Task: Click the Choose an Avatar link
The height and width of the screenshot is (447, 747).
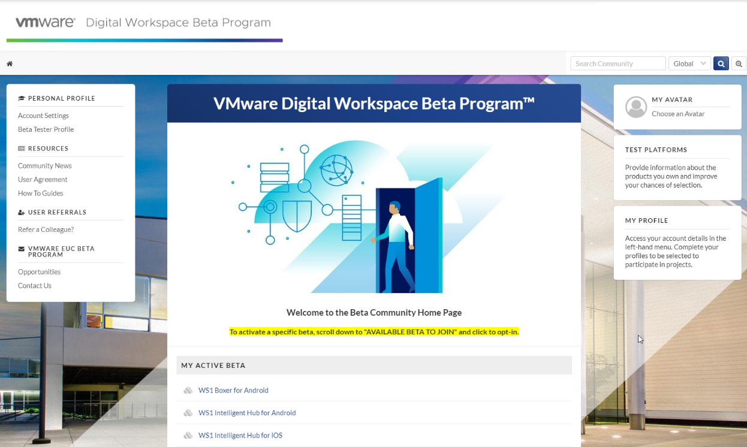Action: 678,113
